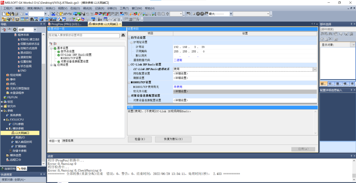This screenshot has width=356, height=183.
Task: Open the 工程(P) menu
Action: [x=8, y=8]
